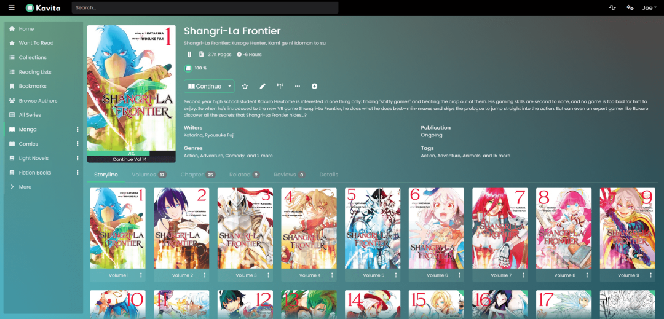Open Light Novels library options menu

pos(77,158)
